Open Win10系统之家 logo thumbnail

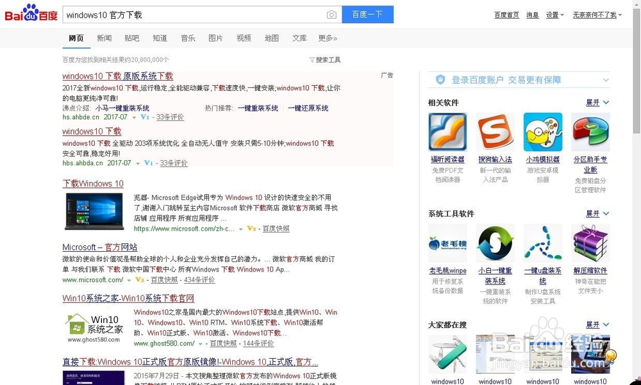[x=94, y=327]
